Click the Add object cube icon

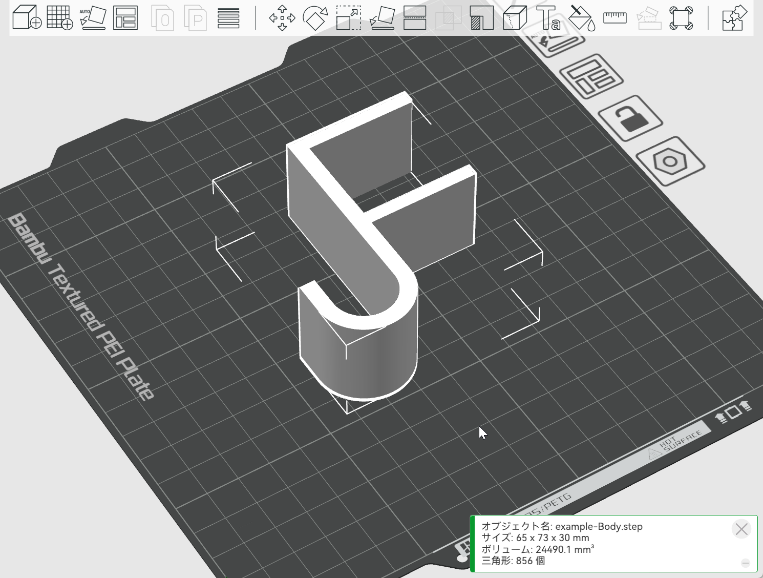pyautogui.click(x=26, y=18)
